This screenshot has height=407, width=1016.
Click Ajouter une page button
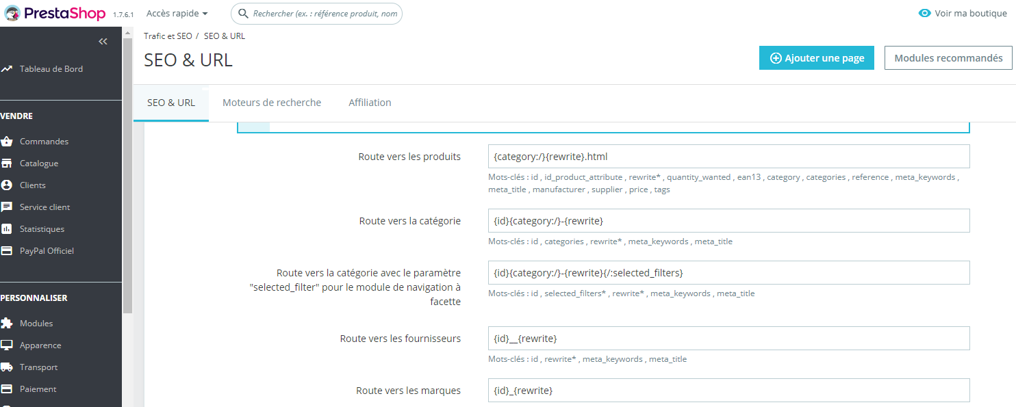817,58
